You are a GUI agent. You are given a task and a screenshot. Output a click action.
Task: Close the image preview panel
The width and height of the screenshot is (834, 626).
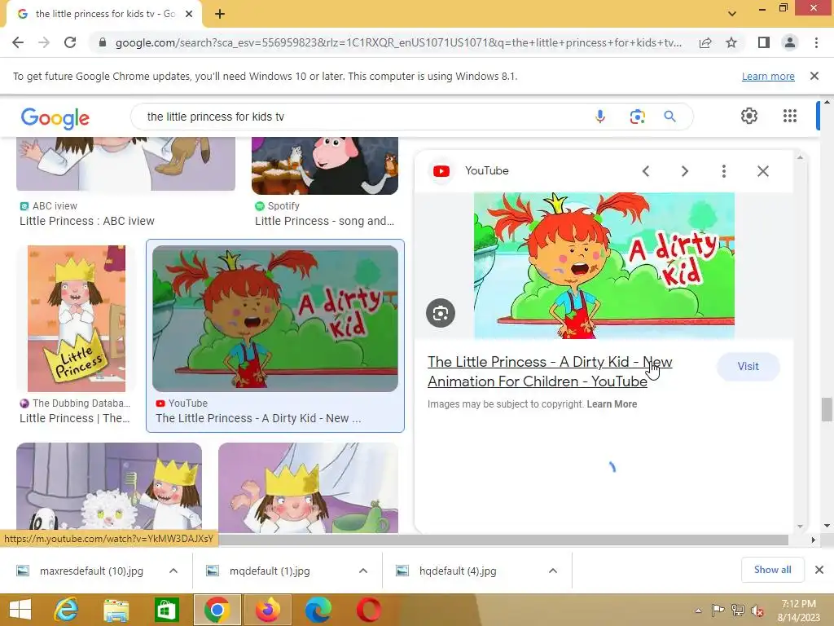coord(763,171)
